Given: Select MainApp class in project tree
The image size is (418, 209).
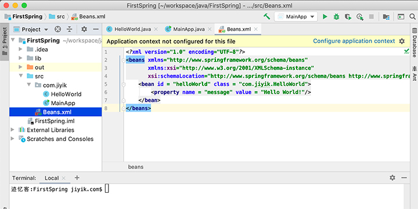Looking at the screenshot, I should [63, 103].
